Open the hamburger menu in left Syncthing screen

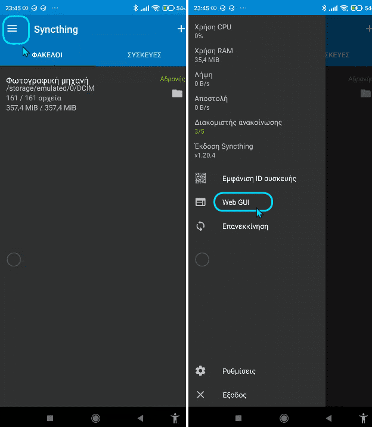click(13, 29)
